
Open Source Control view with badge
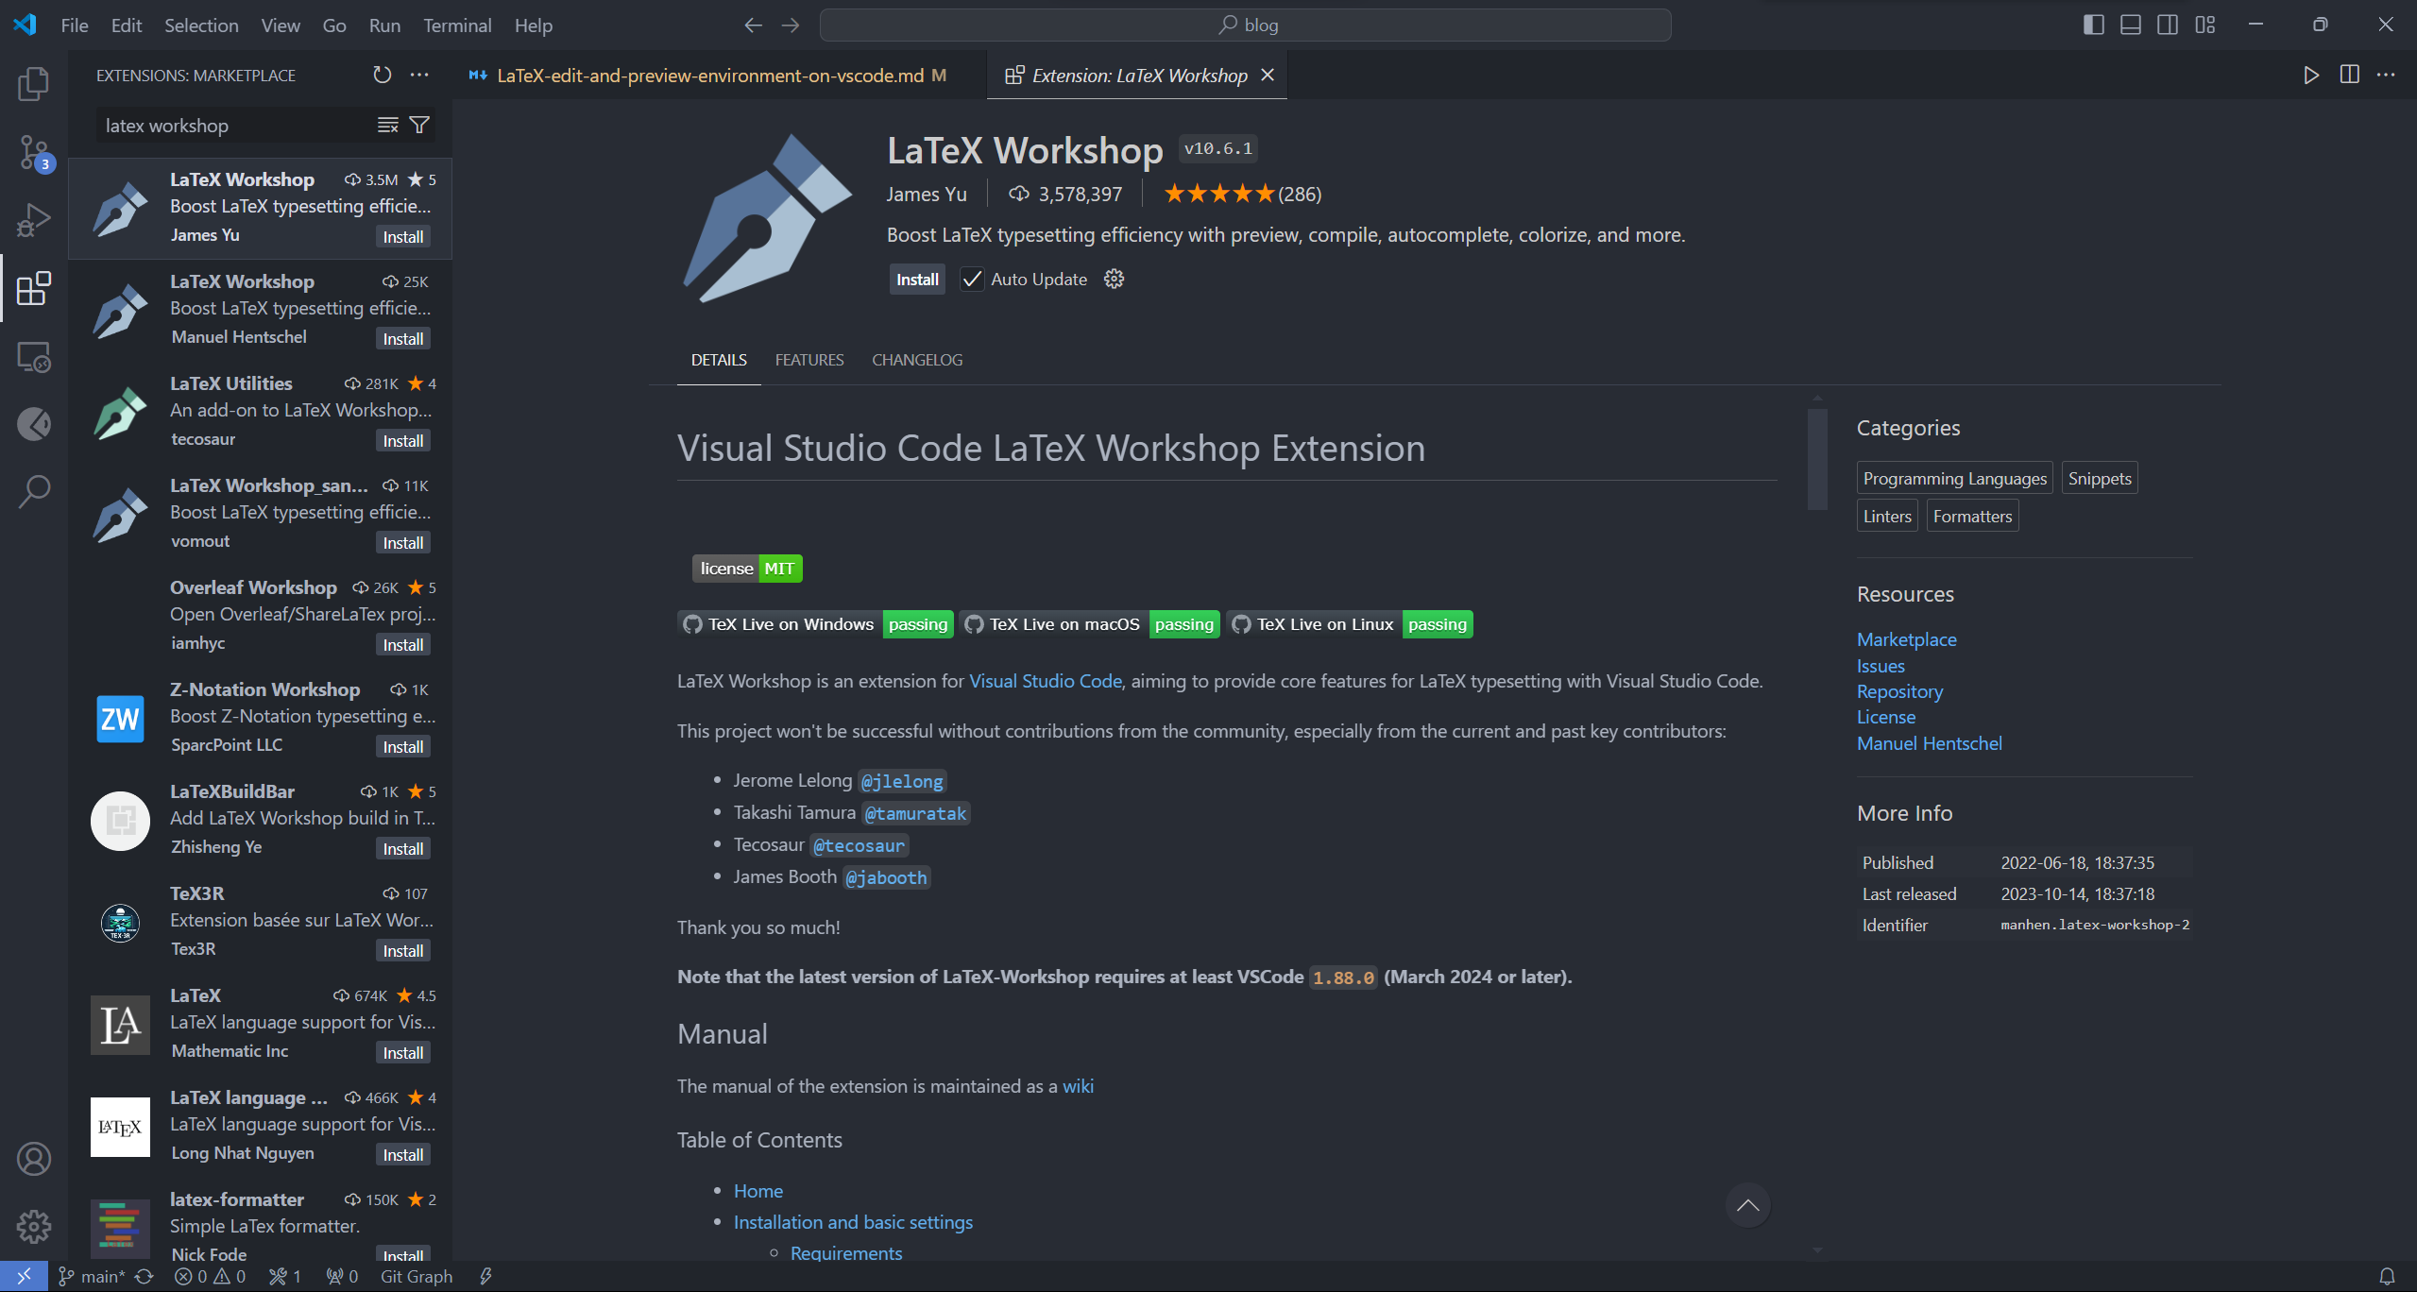point(34,152)
